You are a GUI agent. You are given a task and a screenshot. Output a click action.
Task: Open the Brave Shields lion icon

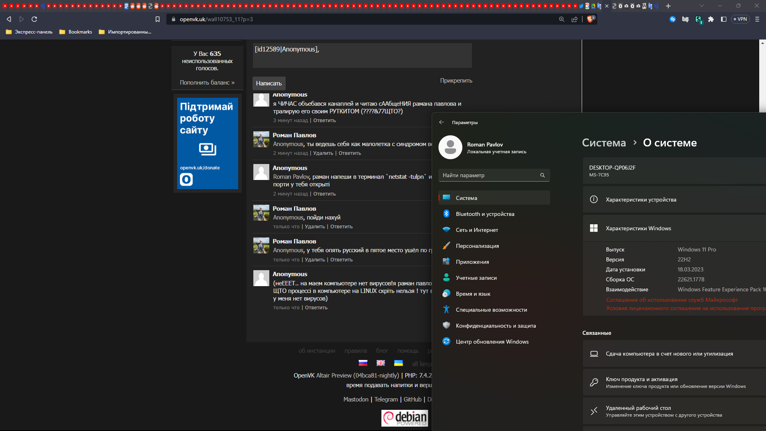point(590,19)
